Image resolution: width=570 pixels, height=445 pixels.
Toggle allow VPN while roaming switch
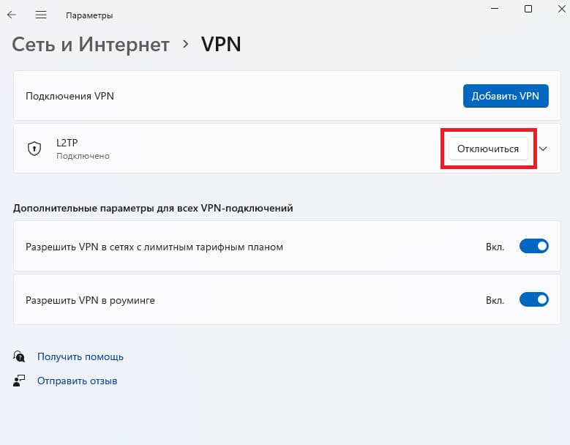[x=533, y=299]
